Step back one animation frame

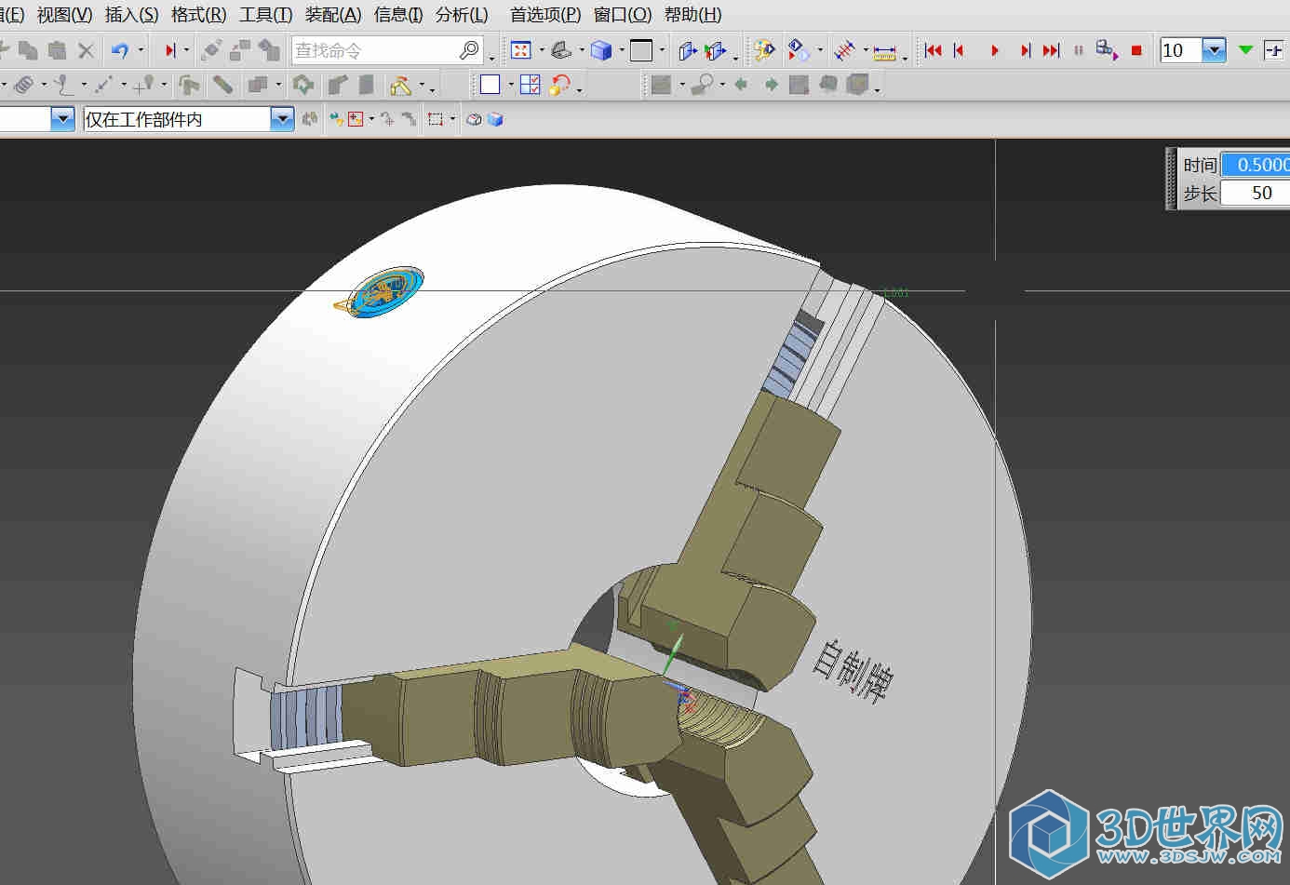click(960, 50)
